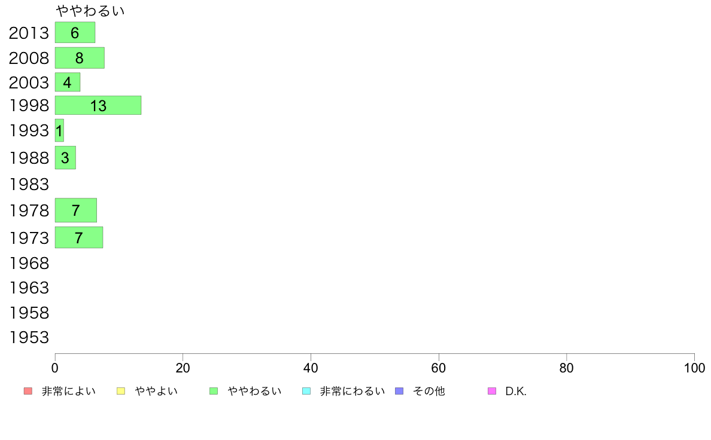The height and width of the screenshot is (440, 711).
Task: Click the 1983 year label
Action: coord(29,184)
